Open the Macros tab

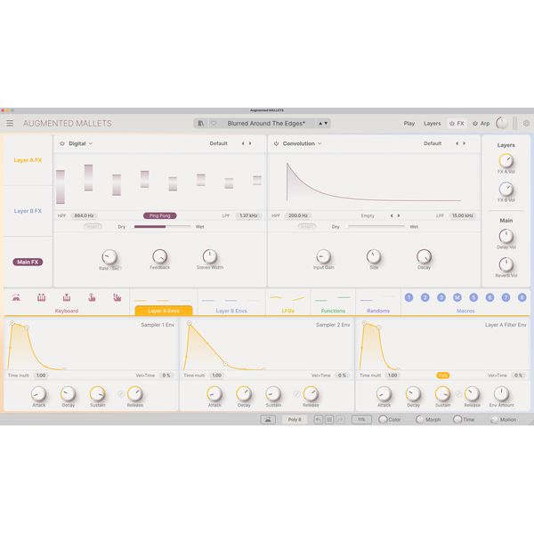click(x=465, y=311)
